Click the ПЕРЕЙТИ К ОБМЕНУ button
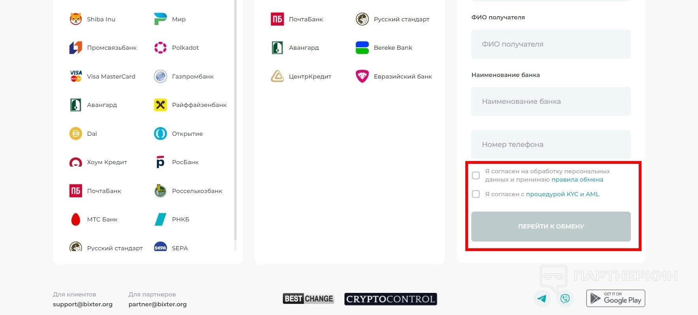Image resolution: width=698 pixels, height=315 pixels. coord(551,227)
